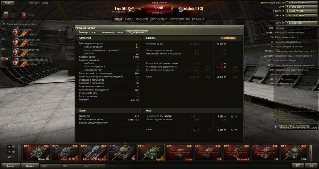
Task: Click the Type 59 tank class emblem
Action: (x=131, y=10)
